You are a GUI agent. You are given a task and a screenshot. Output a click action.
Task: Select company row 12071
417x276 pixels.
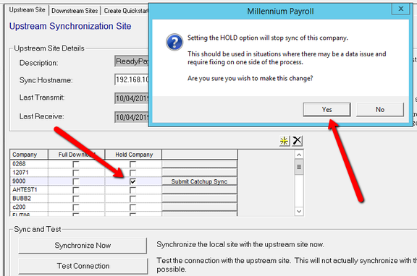click(29, 173)
